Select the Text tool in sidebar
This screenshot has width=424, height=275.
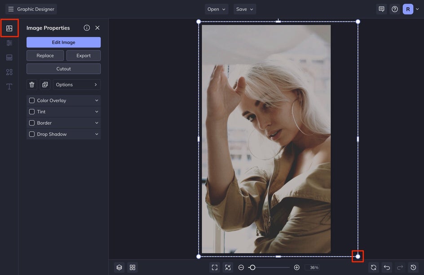click(x=9, y=86)
